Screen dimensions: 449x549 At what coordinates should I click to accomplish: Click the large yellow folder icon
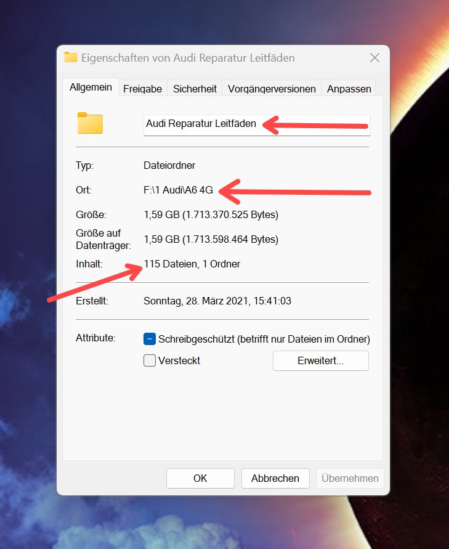point(91,123)
